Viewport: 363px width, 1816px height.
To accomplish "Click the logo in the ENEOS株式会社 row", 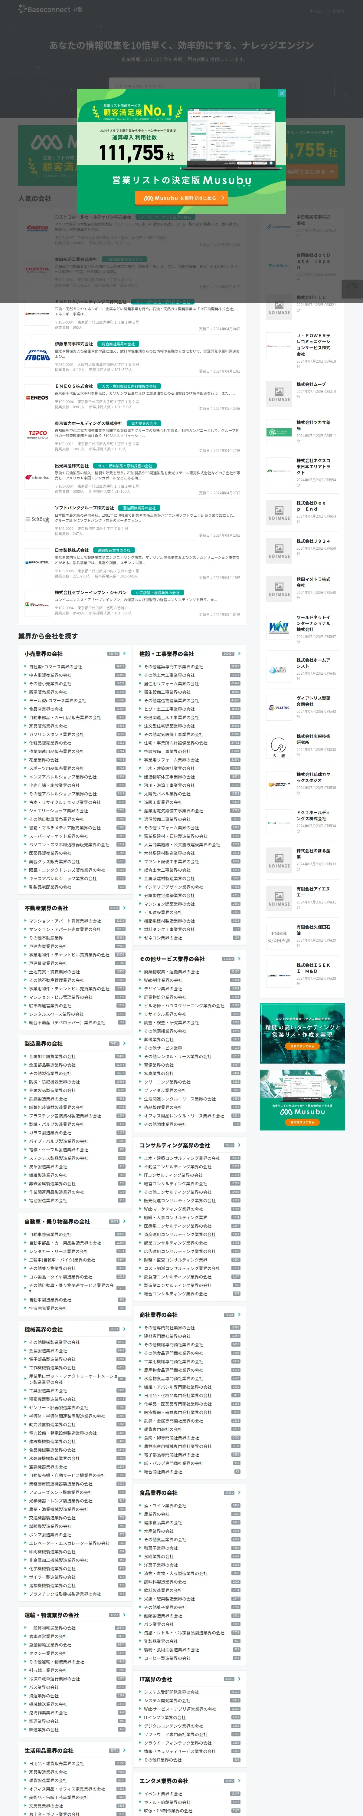I will (x=37, y=398).
